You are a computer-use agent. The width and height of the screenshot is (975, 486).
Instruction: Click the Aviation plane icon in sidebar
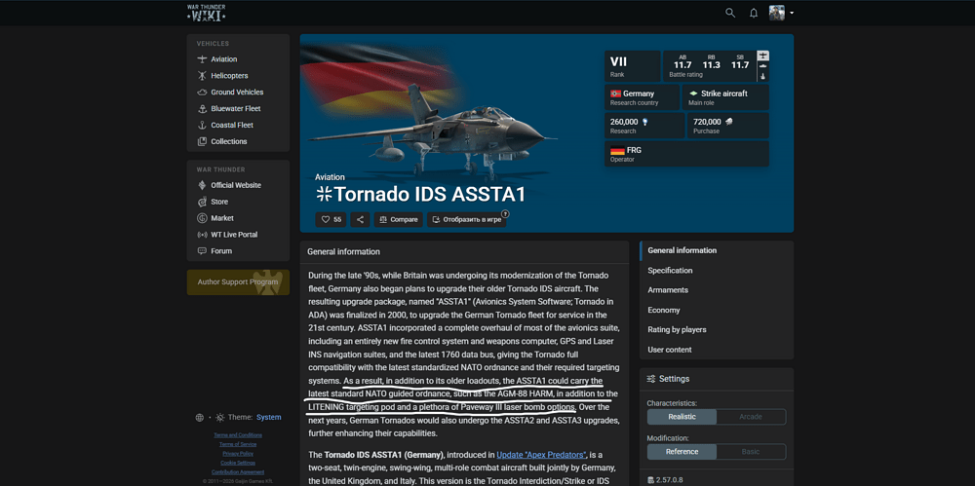pos(202,59)
